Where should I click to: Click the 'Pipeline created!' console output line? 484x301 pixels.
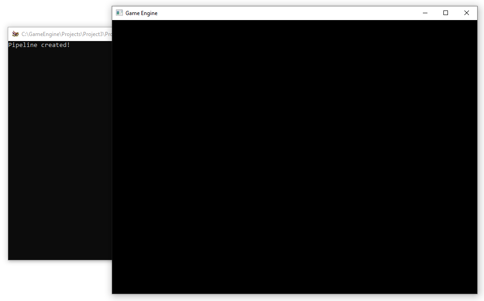pos(39,45)
